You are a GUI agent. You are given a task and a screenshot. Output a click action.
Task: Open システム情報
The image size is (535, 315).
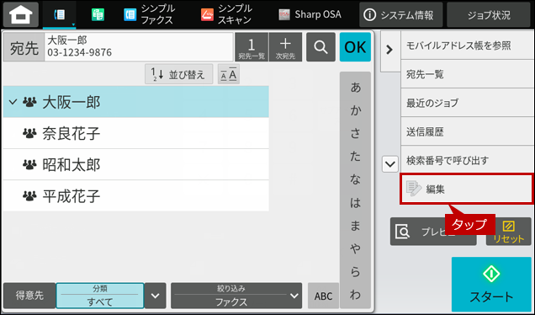[401, 14]
